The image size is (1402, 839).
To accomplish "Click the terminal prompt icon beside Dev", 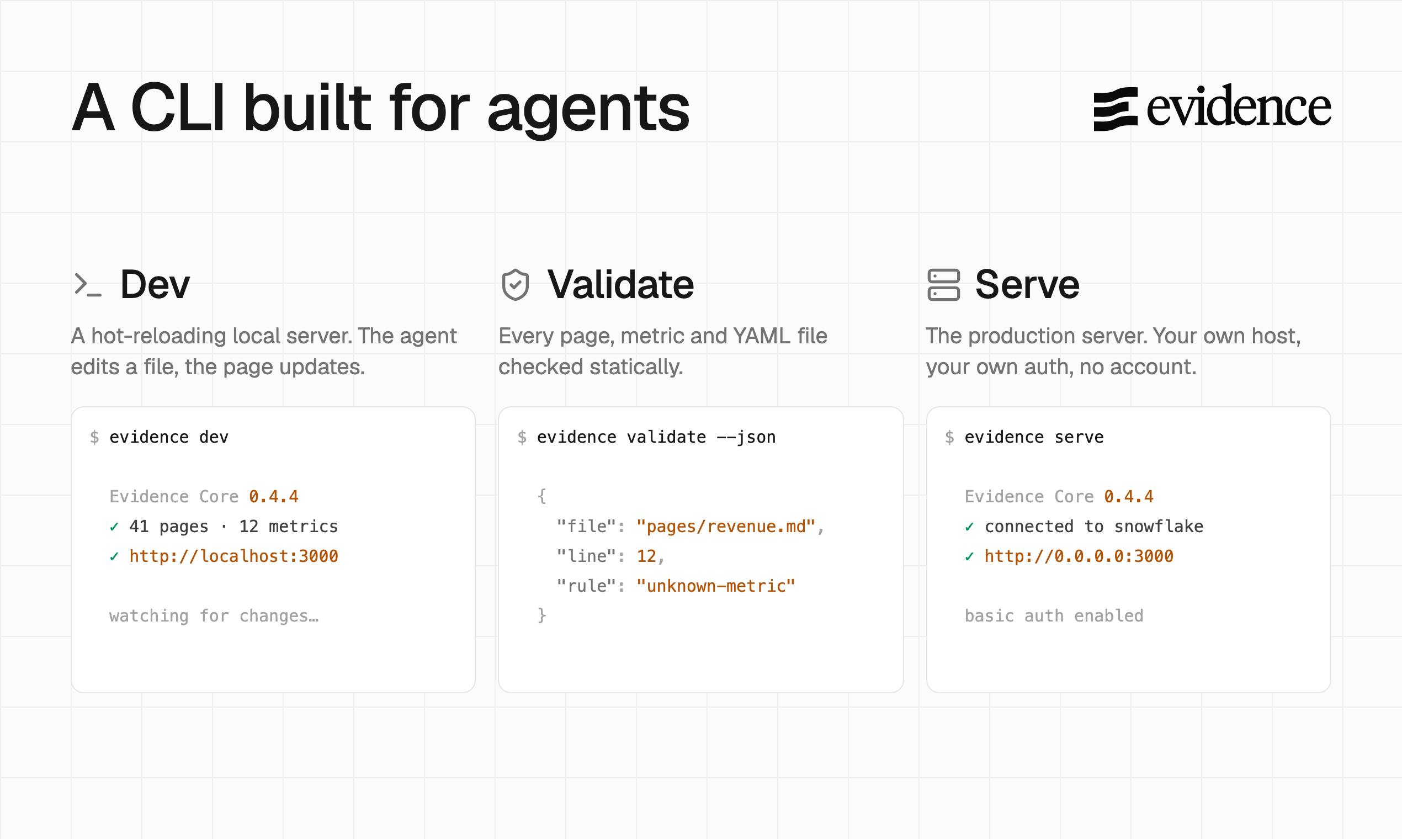I will pos(88,284).
